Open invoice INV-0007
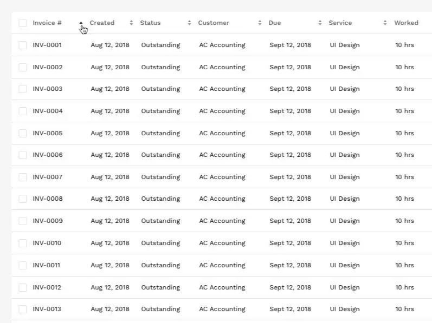 pyautogui.click(x=47, y=177)
